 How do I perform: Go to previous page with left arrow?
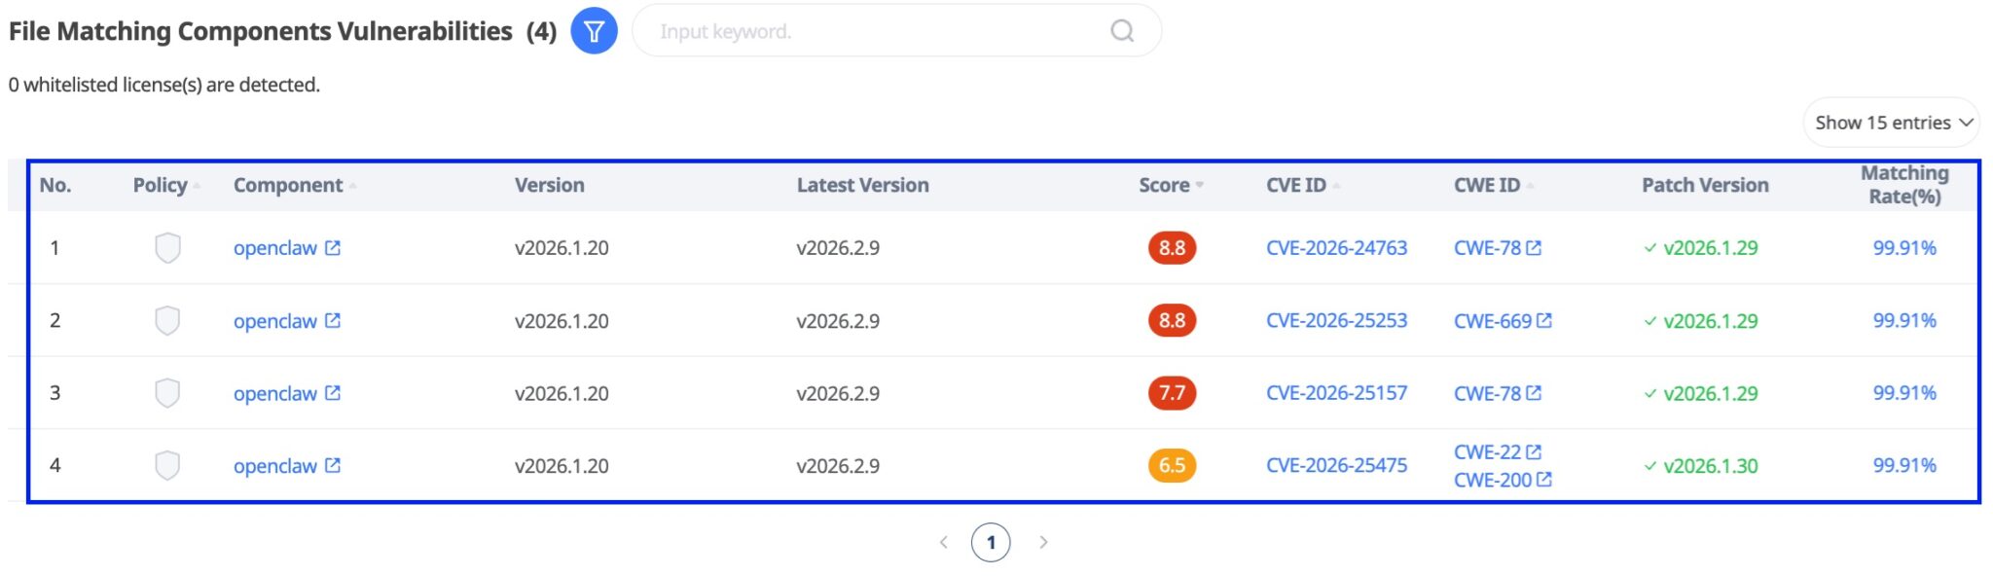(x=943, y=542)
